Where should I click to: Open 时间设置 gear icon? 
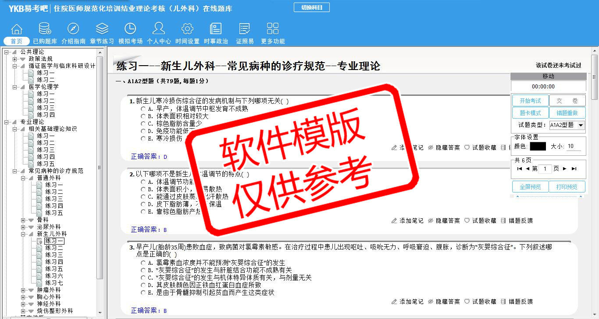pyautogui.click(x=187, y=29)
